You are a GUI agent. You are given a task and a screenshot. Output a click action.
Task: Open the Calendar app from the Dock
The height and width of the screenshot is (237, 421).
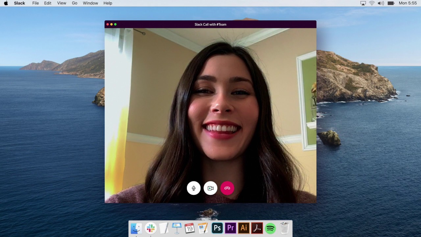[190, 228]
